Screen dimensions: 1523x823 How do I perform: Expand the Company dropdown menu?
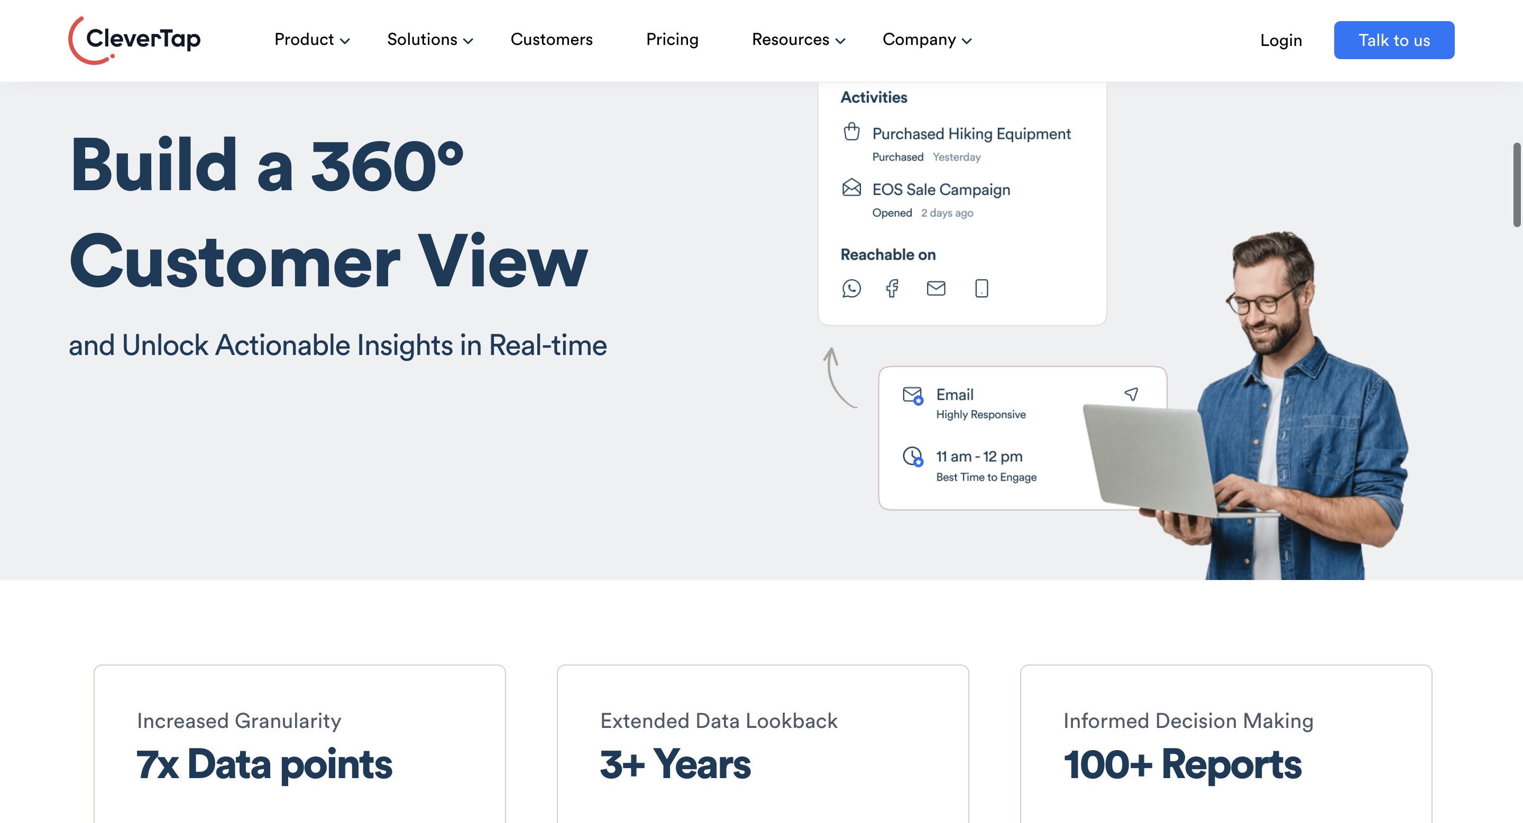pos(925,40)
